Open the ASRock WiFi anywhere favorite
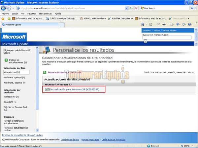The height and width of the screenshot is (148, 198). (x=93, y=19)
